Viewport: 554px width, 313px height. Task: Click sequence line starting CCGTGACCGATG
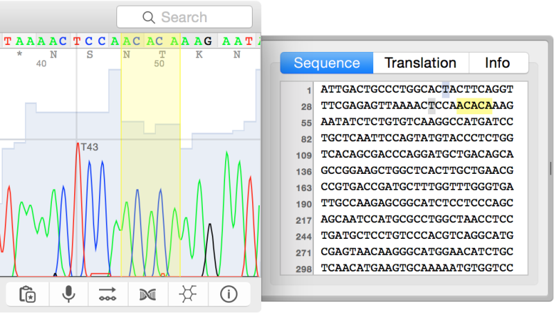pyautogui.click(x=417, y=186)
